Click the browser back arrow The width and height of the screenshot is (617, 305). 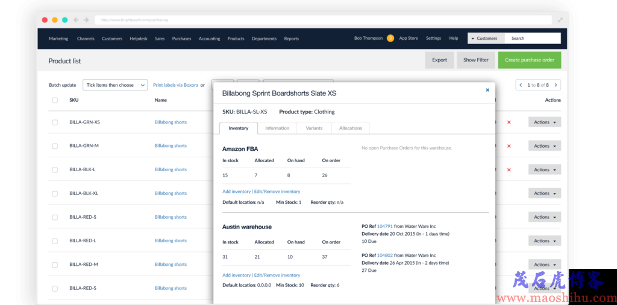coord(76,20)
